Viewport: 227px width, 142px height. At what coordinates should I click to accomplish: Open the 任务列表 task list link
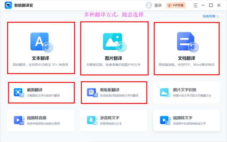[208, 16]
